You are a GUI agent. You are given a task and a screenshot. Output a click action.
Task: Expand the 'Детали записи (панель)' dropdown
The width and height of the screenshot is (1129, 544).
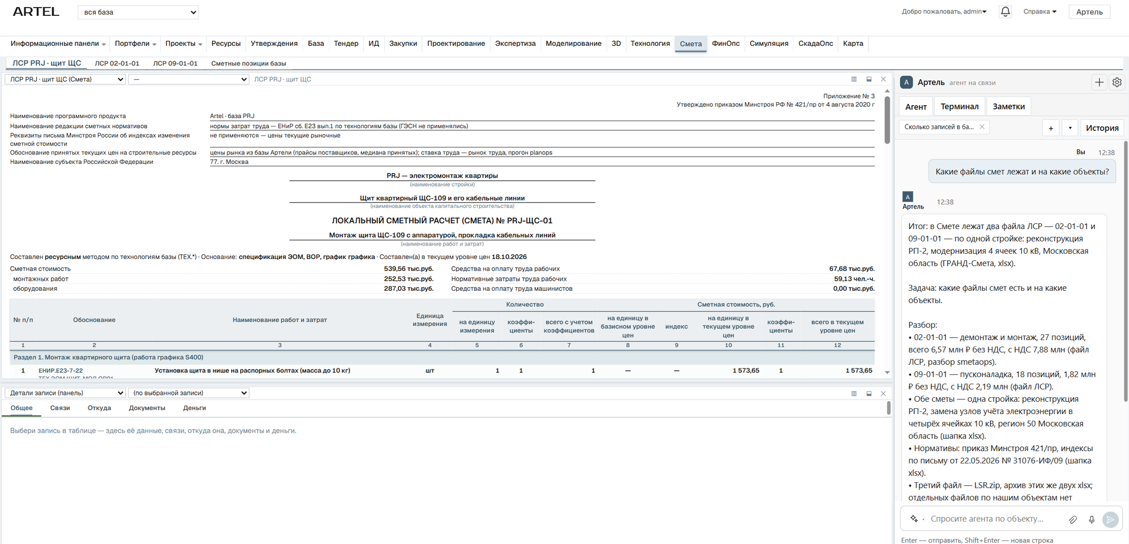tap(65, 393)
